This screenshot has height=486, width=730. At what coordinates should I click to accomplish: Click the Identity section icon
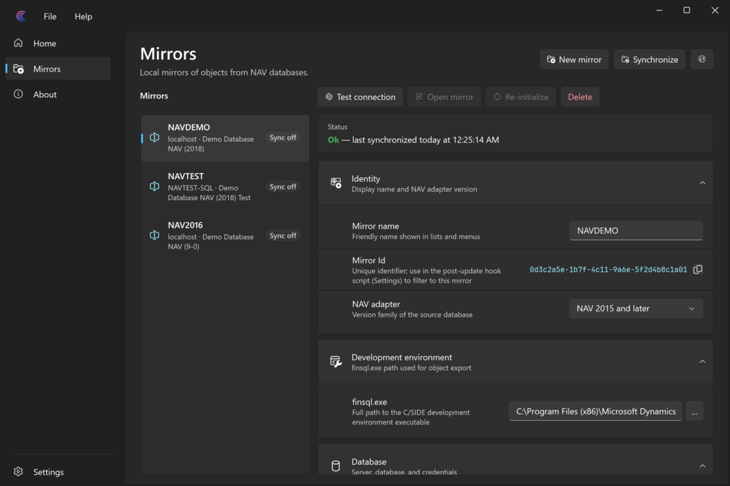tap(336, 183)
